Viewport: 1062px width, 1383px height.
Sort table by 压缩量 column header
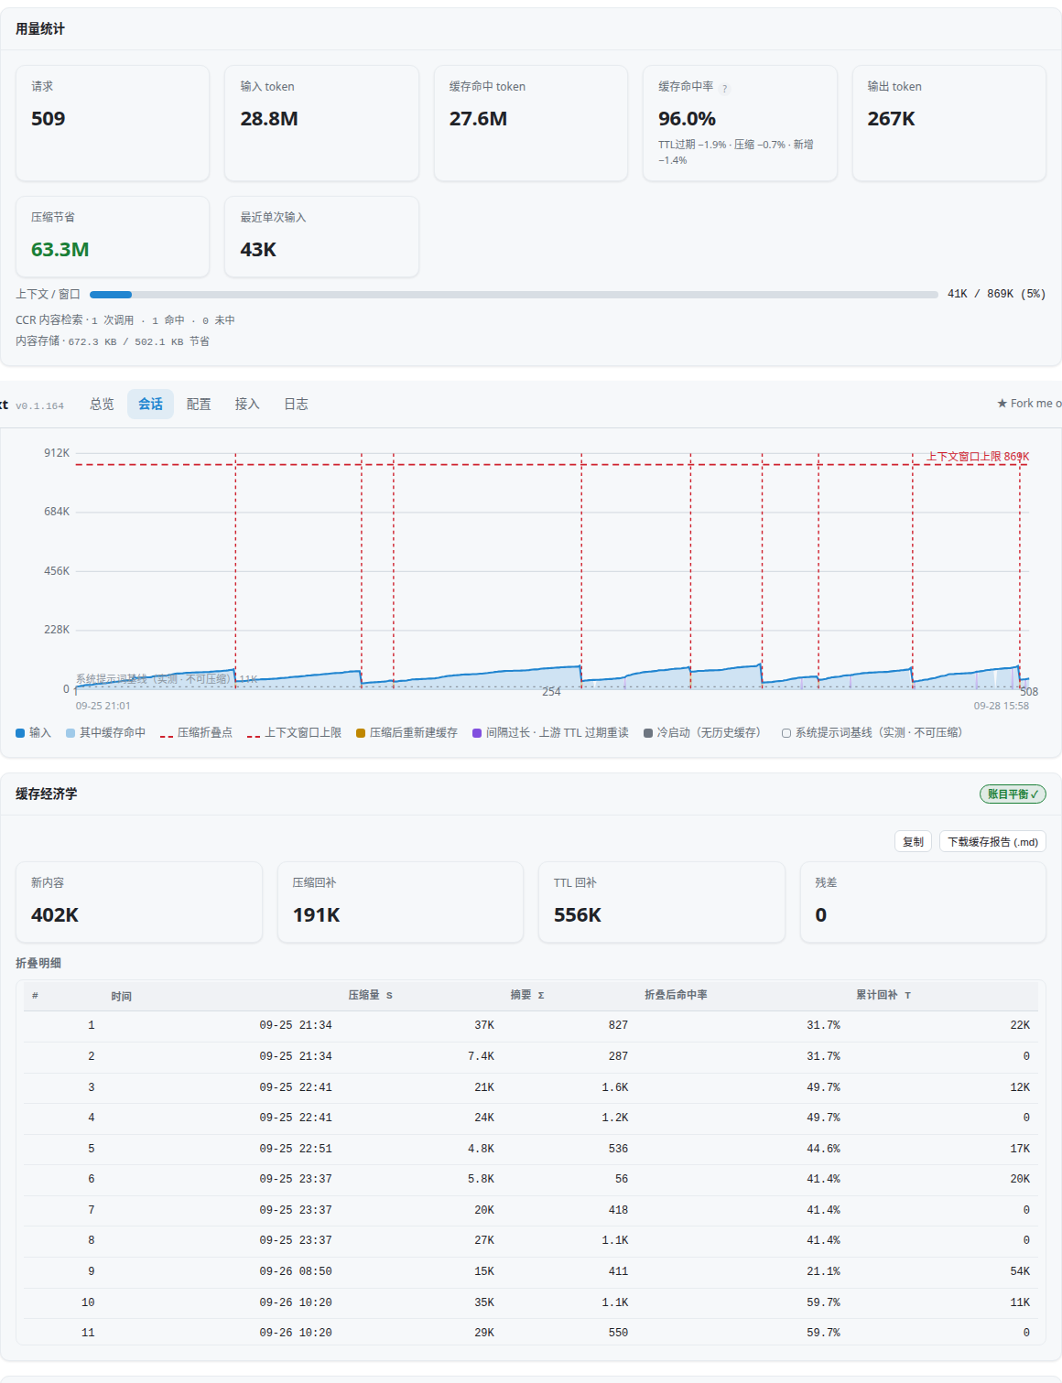click(370, 995)
